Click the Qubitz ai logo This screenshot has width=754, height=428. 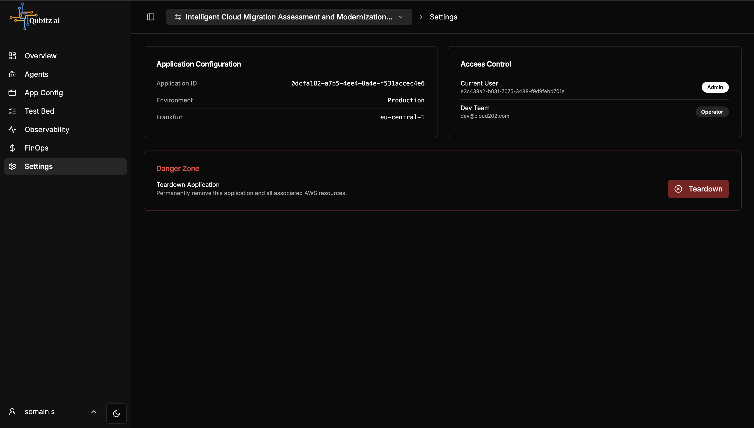click(35, 17)
